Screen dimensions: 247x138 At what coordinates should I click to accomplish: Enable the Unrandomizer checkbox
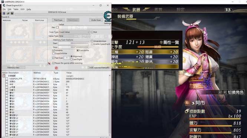92,41
